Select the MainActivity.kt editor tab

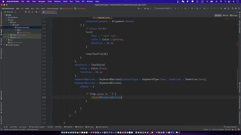pos(49,12)
